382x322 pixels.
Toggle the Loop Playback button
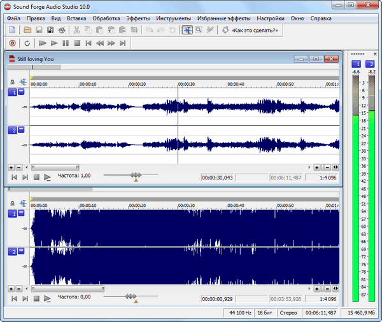point(27,43)
